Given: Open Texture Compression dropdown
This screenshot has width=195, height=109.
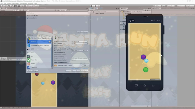Looking at the screenshot, I should coord(80,42).
